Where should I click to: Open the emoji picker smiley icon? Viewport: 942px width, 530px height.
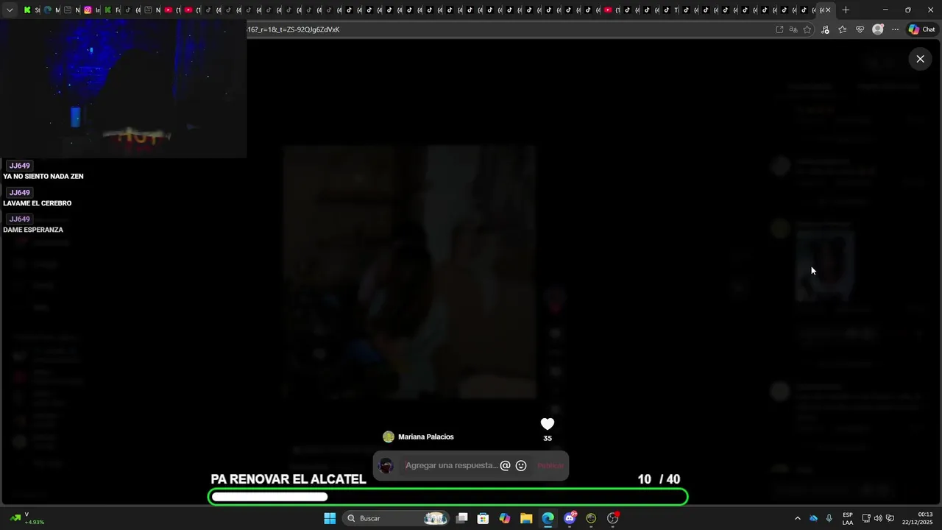[x=521, y=465]
